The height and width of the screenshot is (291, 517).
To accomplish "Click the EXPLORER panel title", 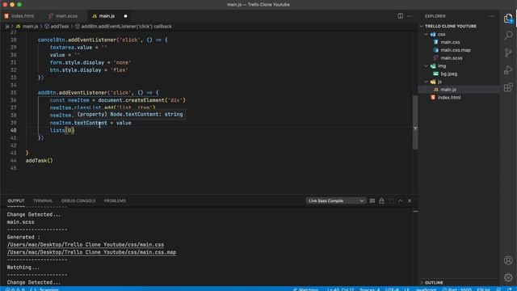I will [435, 16].
